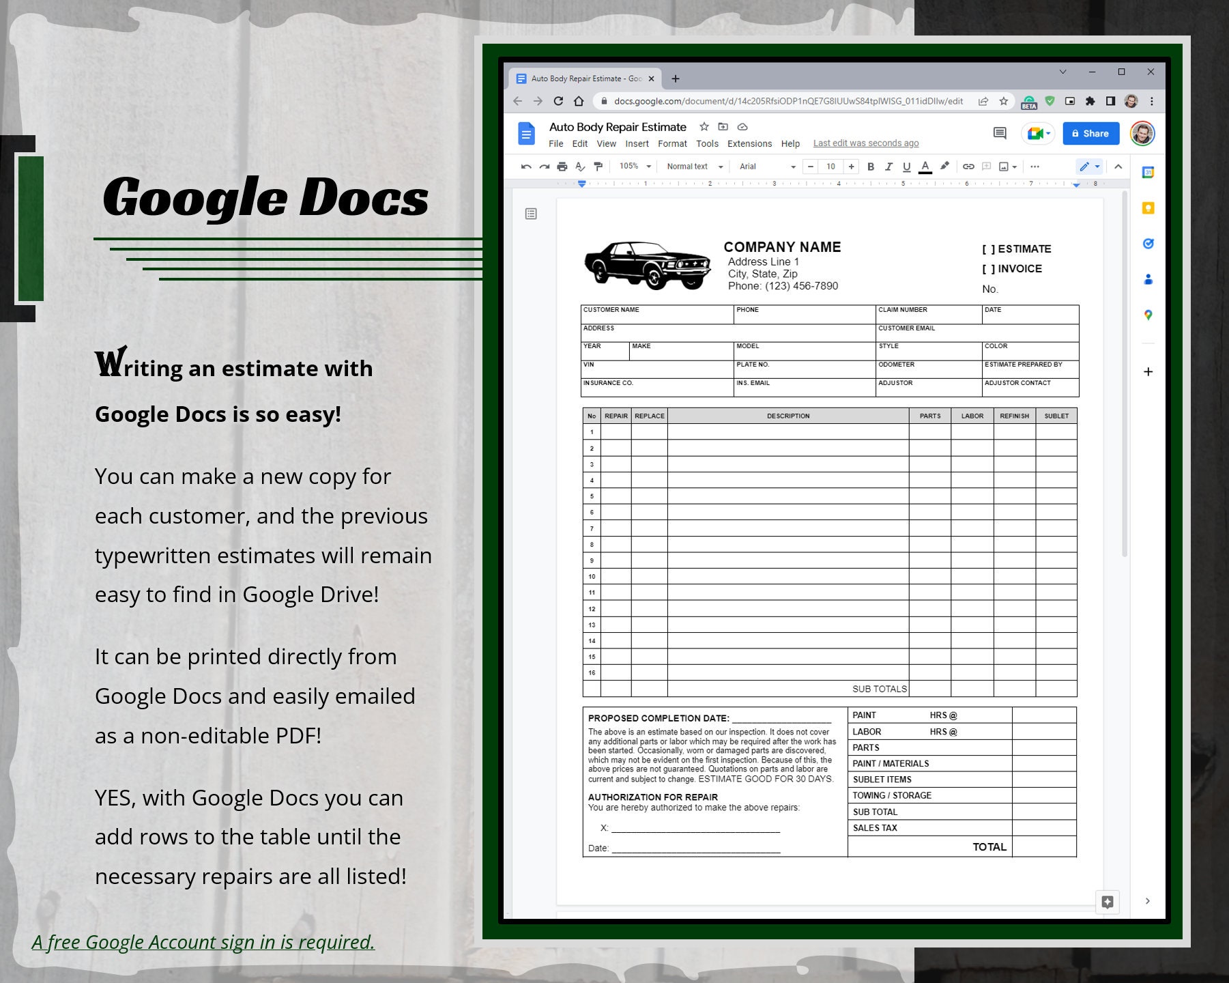Screen dimensions: 1229x983
Task: Toggle bold formatting
Action: point(871,167)
